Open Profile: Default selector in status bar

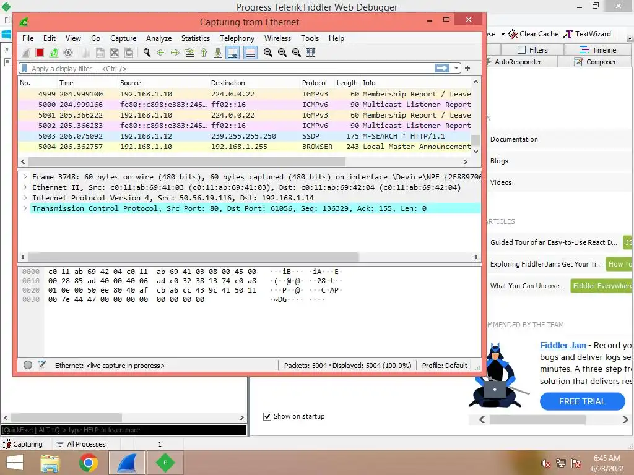click(x=445, y=366)
